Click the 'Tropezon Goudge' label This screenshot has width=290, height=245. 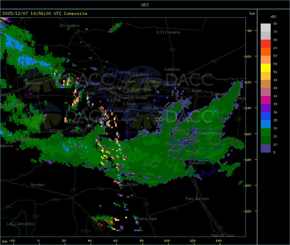click(133, 97)
